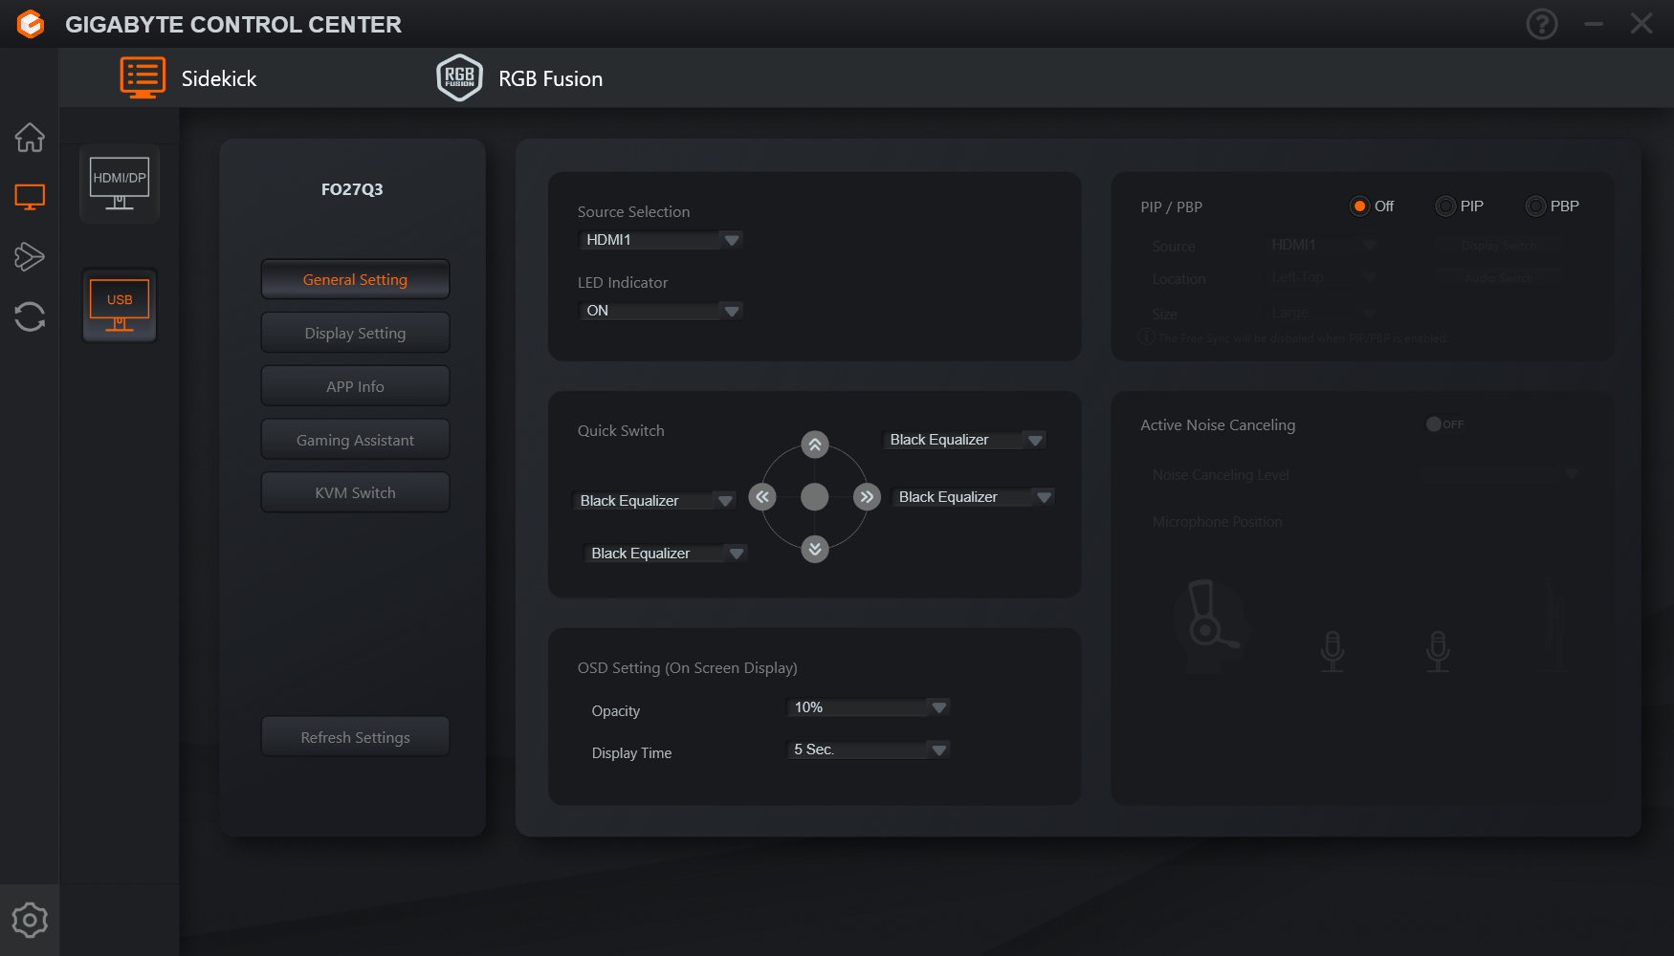Click the microphone icon next to the headset

(1333, 651)
